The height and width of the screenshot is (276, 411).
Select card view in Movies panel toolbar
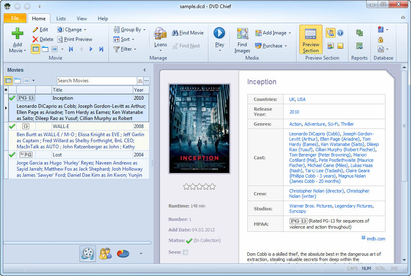(x=26, y=81)
